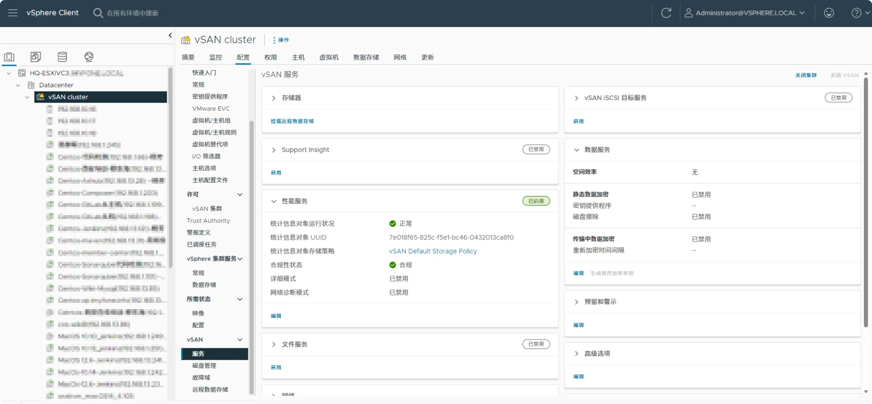Switch to Storage inventory view

(x=62, y=57)
